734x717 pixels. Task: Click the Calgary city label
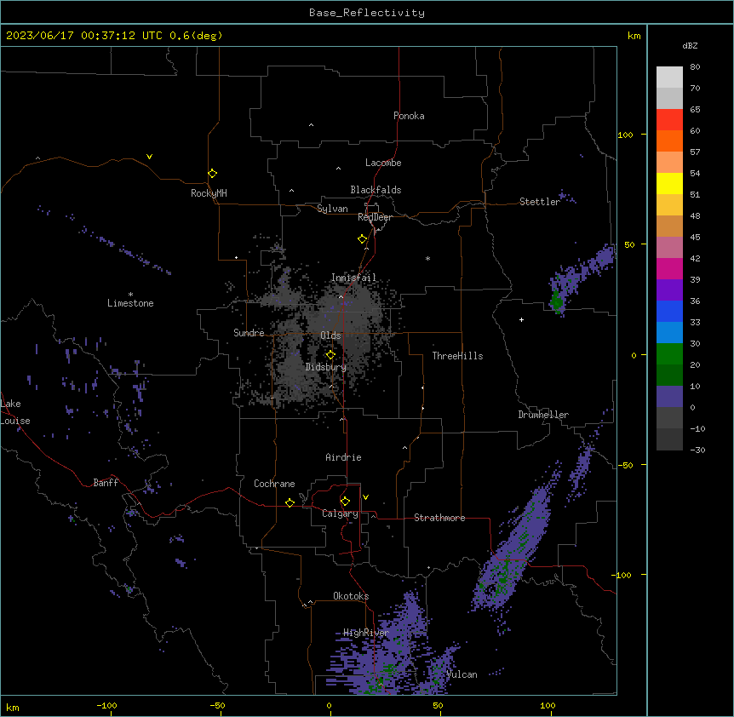tap(341, 513)
